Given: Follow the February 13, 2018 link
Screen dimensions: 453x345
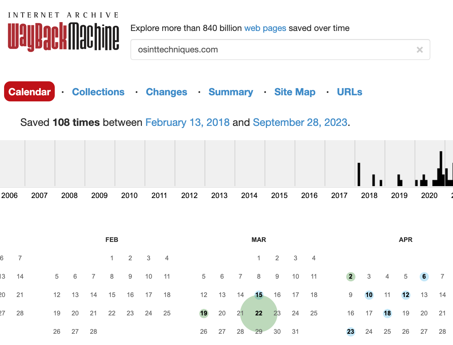Looking at the screenshot, I should click(x=187, y=122).
